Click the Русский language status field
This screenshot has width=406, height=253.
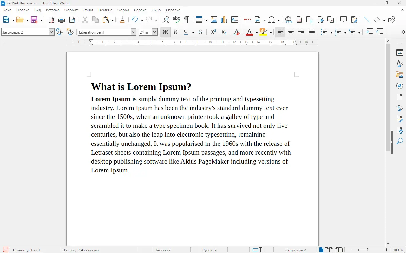click(x=209, y=250)
